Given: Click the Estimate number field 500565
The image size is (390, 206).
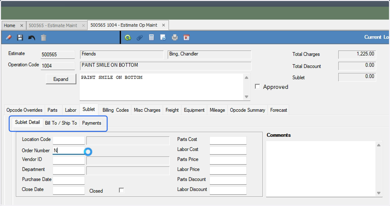Looking at the screenshot, I should pos(58,55).
